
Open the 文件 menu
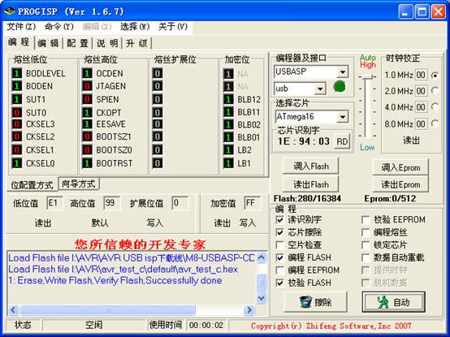(21, 27)
